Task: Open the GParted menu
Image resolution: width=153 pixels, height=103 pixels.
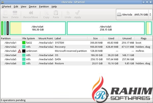Action: pyautogui.click(x=6, y=7)
